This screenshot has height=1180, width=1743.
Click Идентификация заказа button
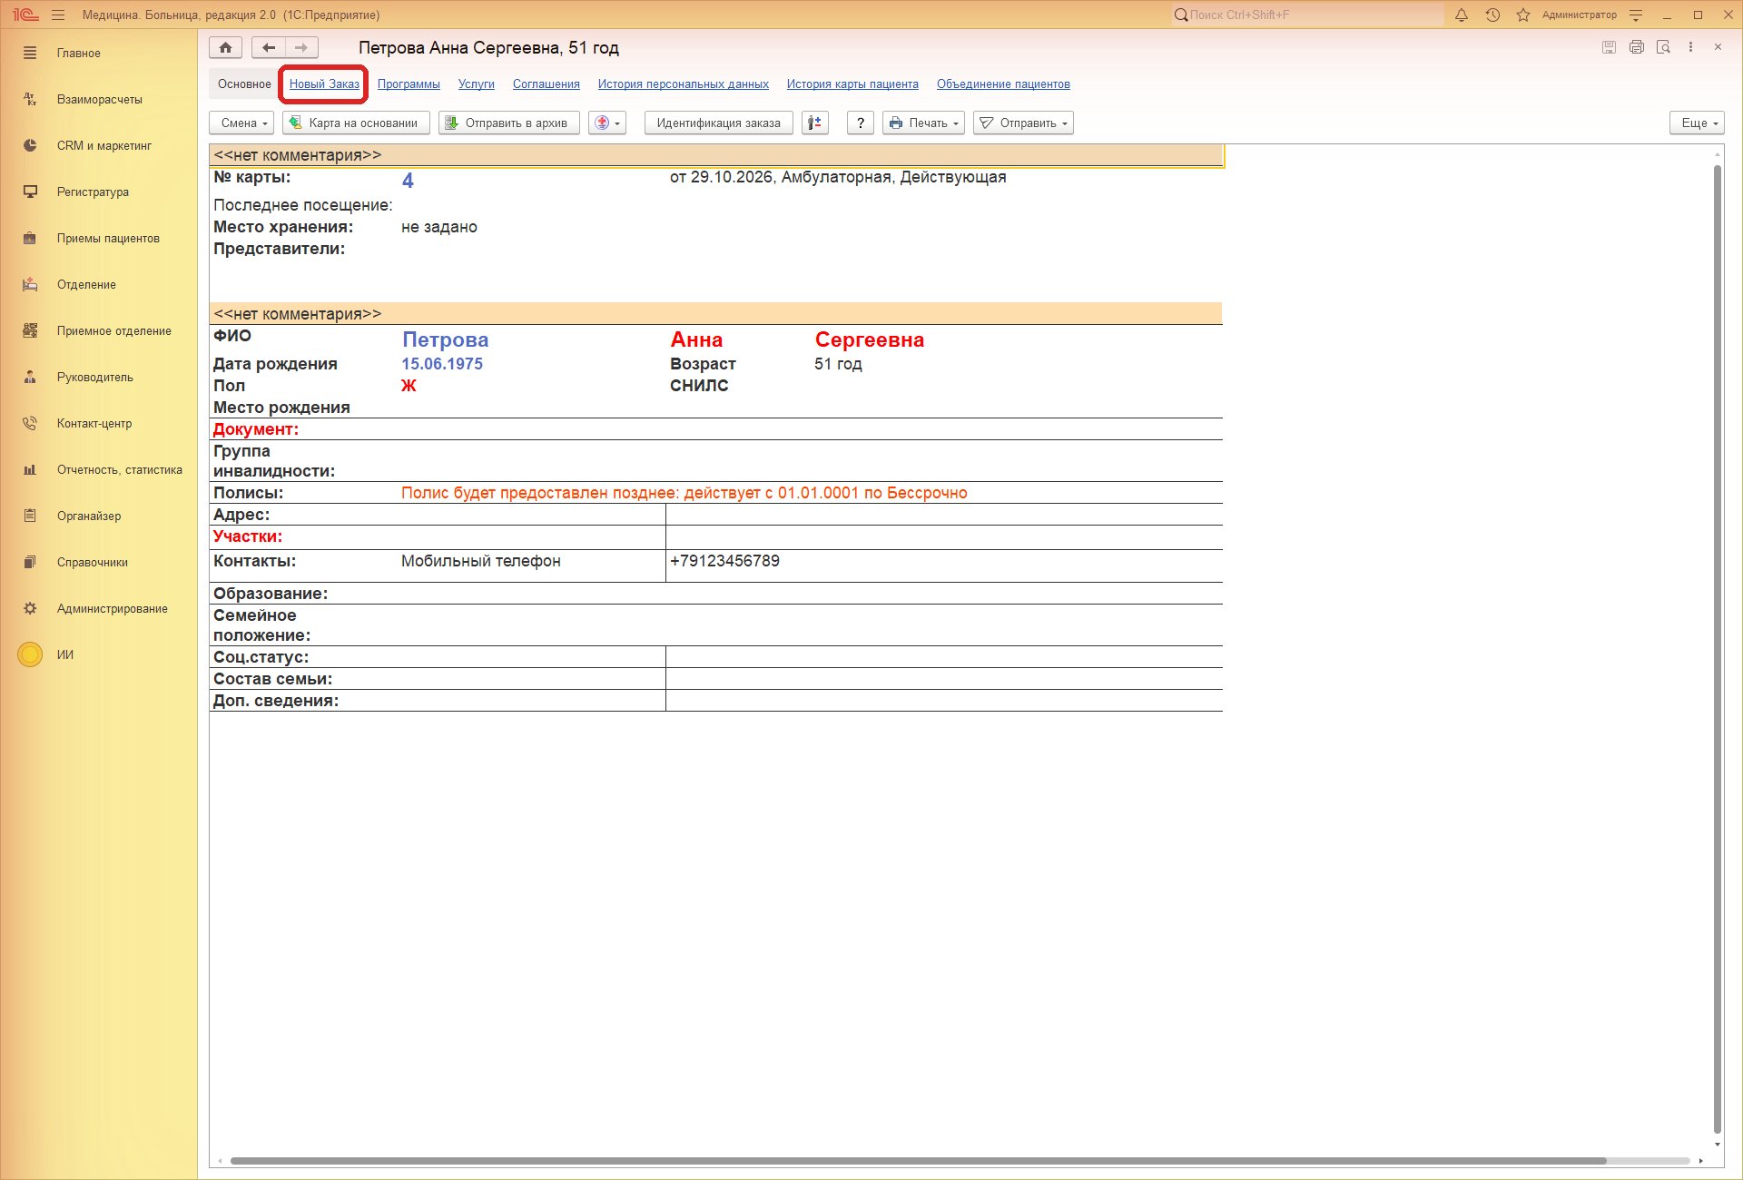pos(718,123)
